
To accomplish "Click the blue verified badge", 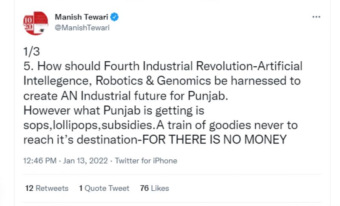I will click(x=115, y=17).
